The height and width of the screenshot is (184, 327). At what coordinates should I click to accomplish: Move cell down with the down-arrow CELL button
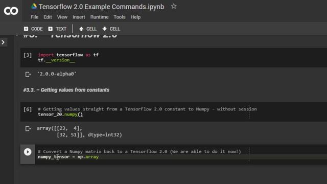[x=111, y=29]
